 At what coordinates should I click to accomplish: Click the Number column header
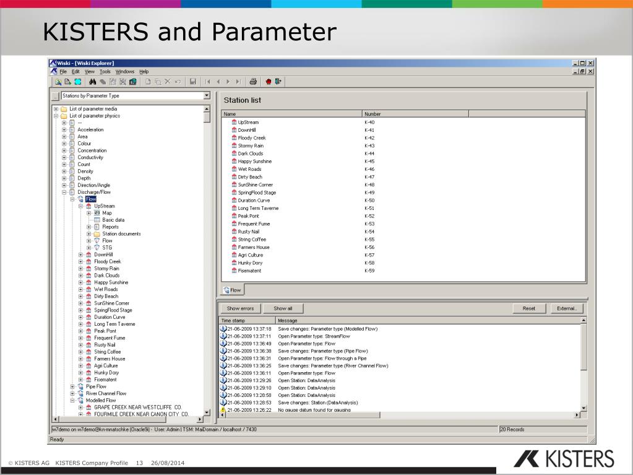(x=415, y=114)
